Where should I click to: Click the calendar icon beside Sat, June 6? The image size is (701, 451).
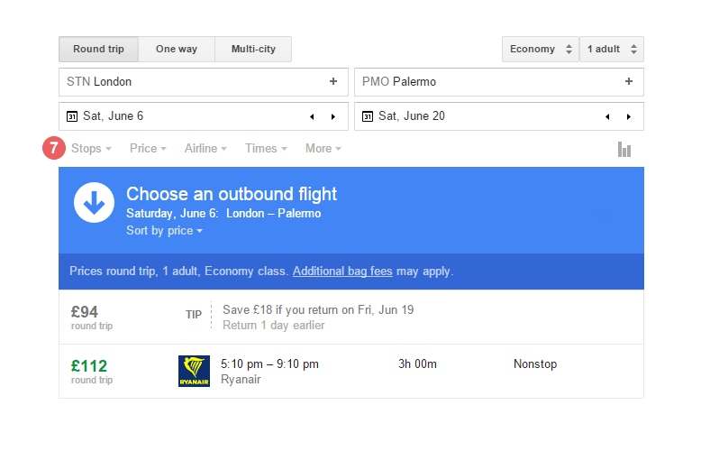tap(72, 116)
